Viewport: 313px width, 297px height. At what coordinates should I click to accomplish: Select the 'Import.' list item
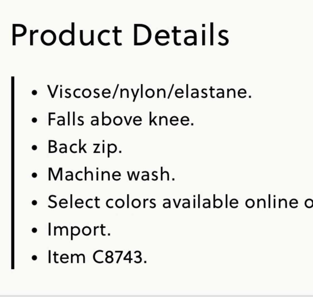79,230
